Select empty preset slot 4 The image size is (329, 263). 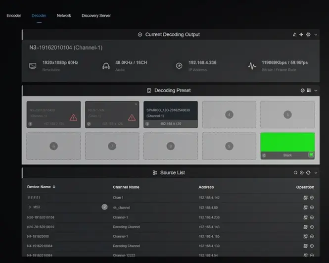coord(229,114)
